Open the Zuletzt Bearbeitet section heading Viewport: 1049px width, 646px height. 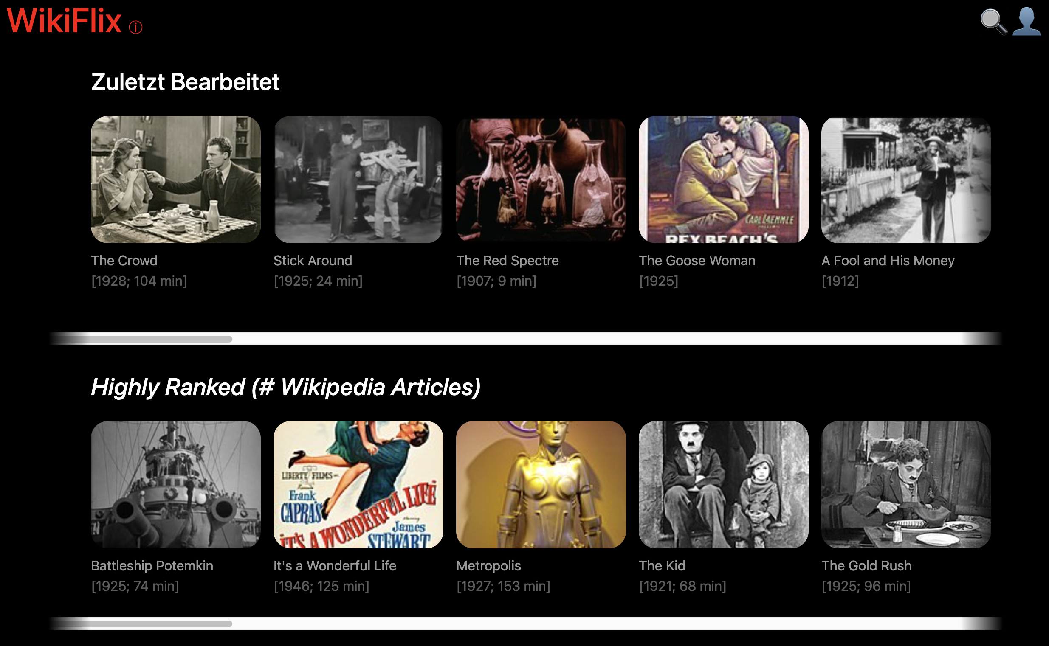(x=185, y=82)
